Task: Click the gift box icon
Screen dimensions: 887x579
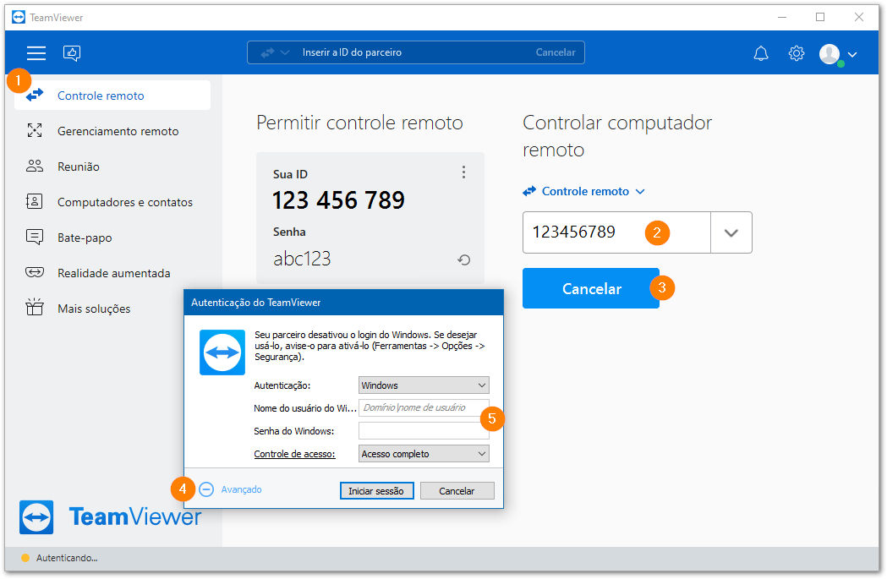Action: [x=35, y=307]
